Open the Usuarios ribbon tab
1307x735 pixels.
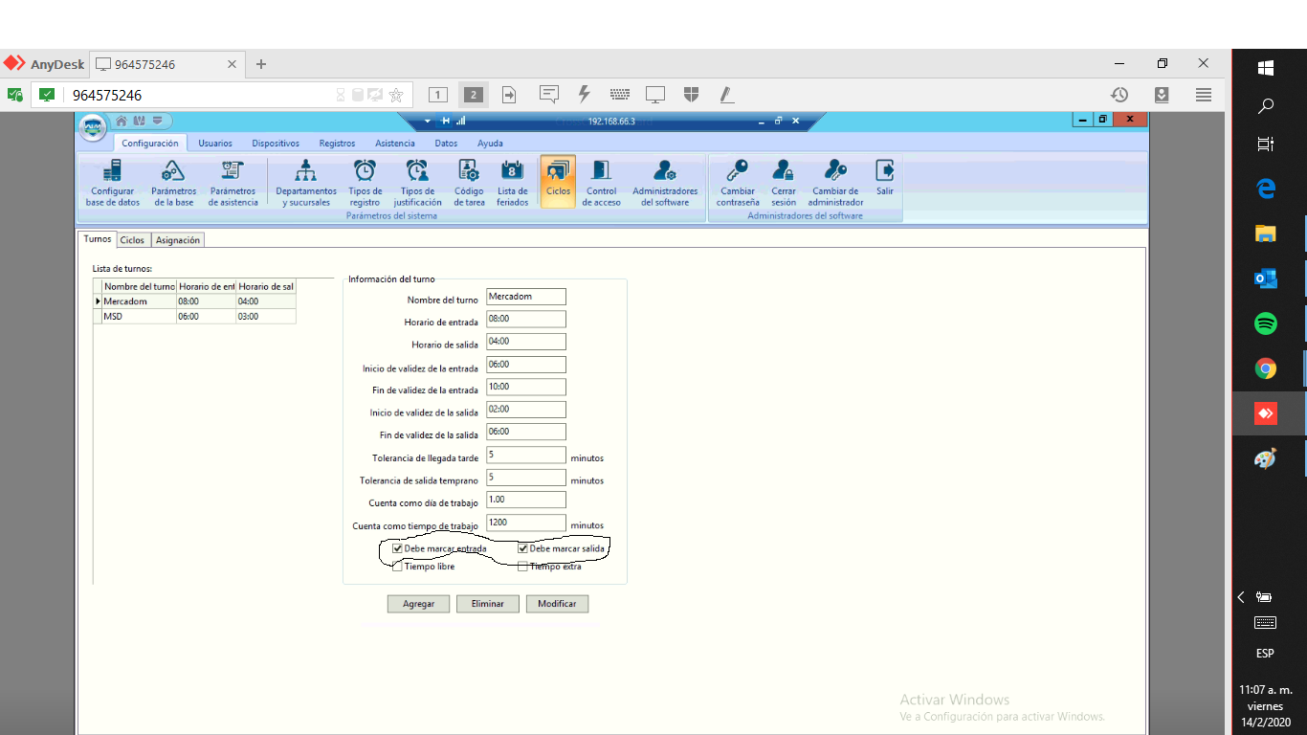(x=215, y=143)
